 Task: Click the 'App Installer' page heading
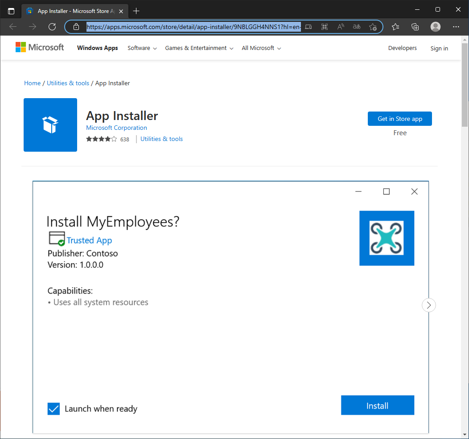click(x=122, y=116)
